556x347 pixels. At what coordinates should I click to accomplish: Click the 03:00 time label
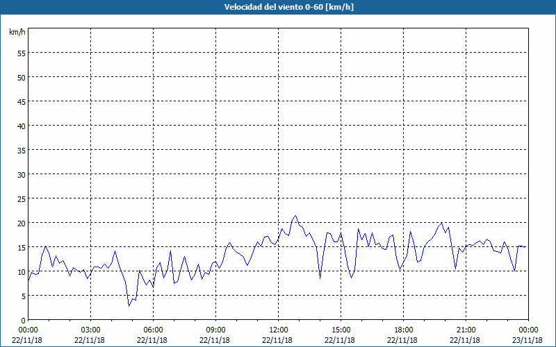click(91, 330)
